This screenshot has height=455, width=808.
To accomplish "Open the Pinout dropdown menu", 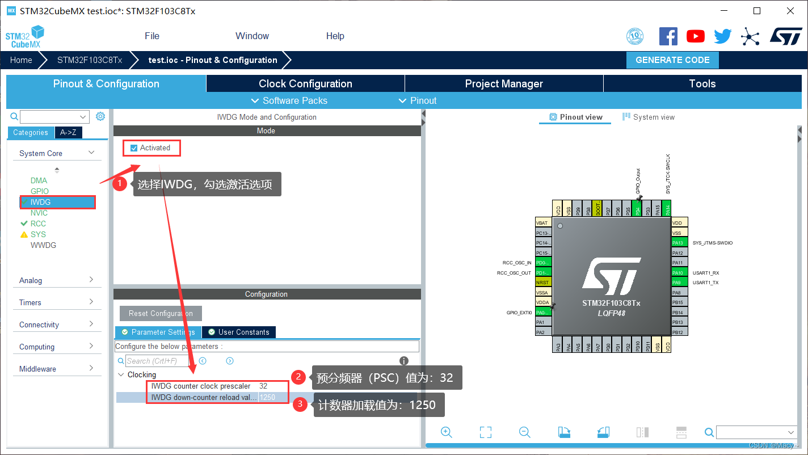I will pos(418,100).
